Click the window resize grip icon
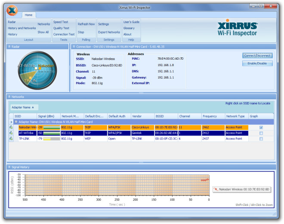Viewport: 284px width, 224px height. [274, 214]
